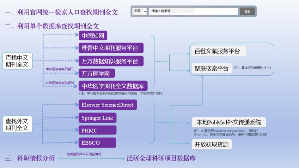
Task: Select the 查找中文期刊全文 box
Action: click(17, 61)
